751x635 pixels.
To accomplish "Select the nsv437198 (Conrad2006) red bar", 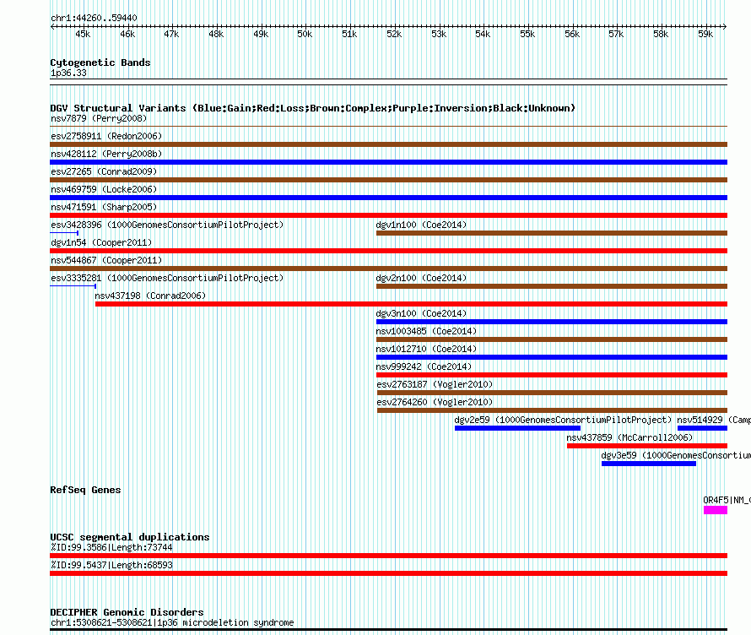I will pos(412,304).
